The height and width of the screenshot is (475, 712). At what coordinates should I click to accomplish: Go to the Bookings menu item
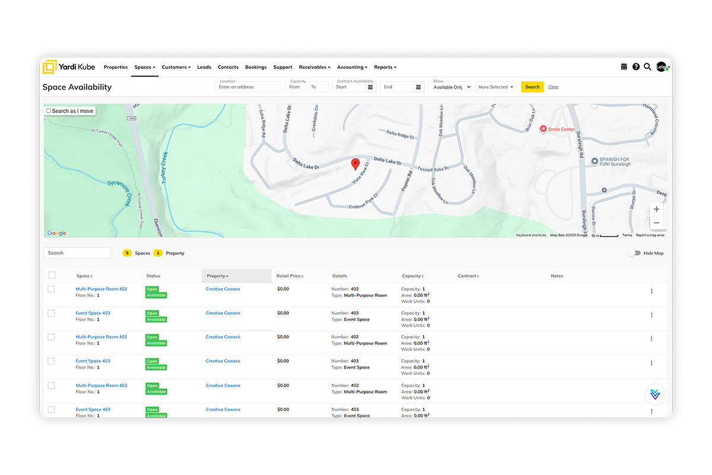256,67
